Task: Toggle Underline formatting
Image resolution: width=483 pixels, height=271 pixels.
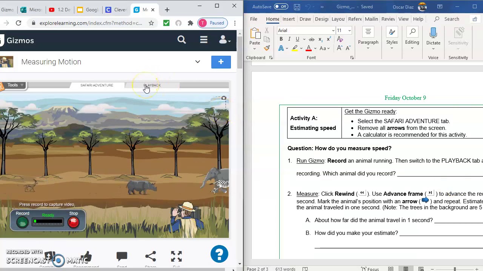Action: (297, 39)
